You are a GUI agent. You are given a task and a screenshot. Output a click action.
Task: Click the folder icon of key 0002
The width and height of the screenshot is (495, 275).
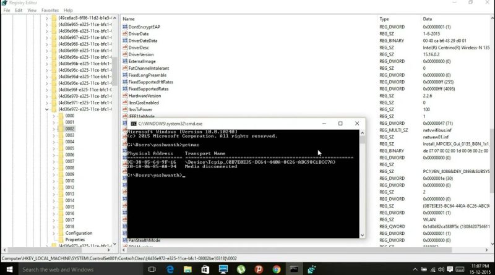(x=61, y=129)
